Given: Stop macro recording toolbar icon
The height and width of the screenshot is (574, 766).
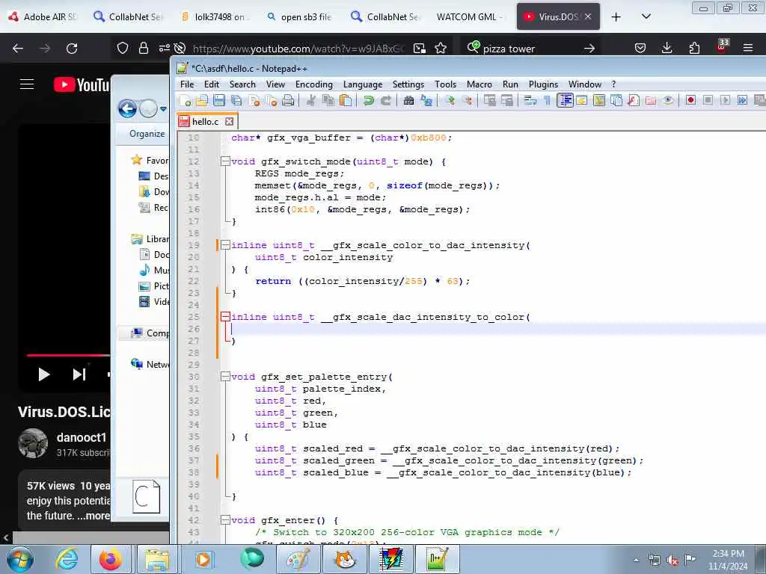Looking at the screenshot, I should [x=708, y=101].
